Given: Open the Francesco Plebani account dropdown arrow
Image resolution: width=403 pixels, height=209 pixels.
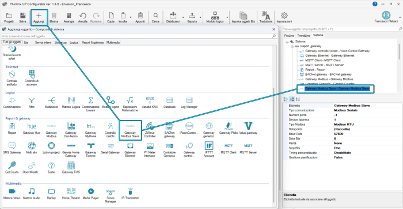Looking at the screenshot, I should click(x=400, y=17).
